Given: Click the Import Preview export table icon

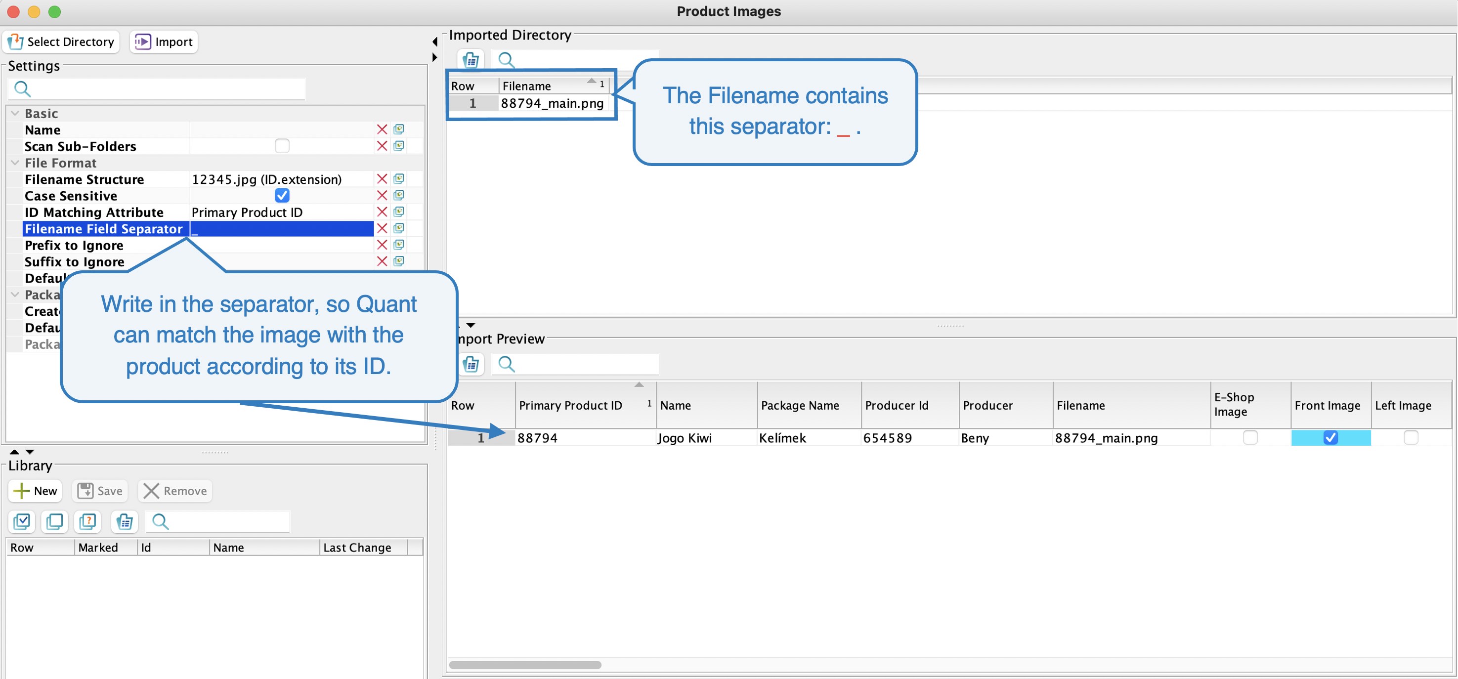Looking at the screenshot, I should (471, 364).
